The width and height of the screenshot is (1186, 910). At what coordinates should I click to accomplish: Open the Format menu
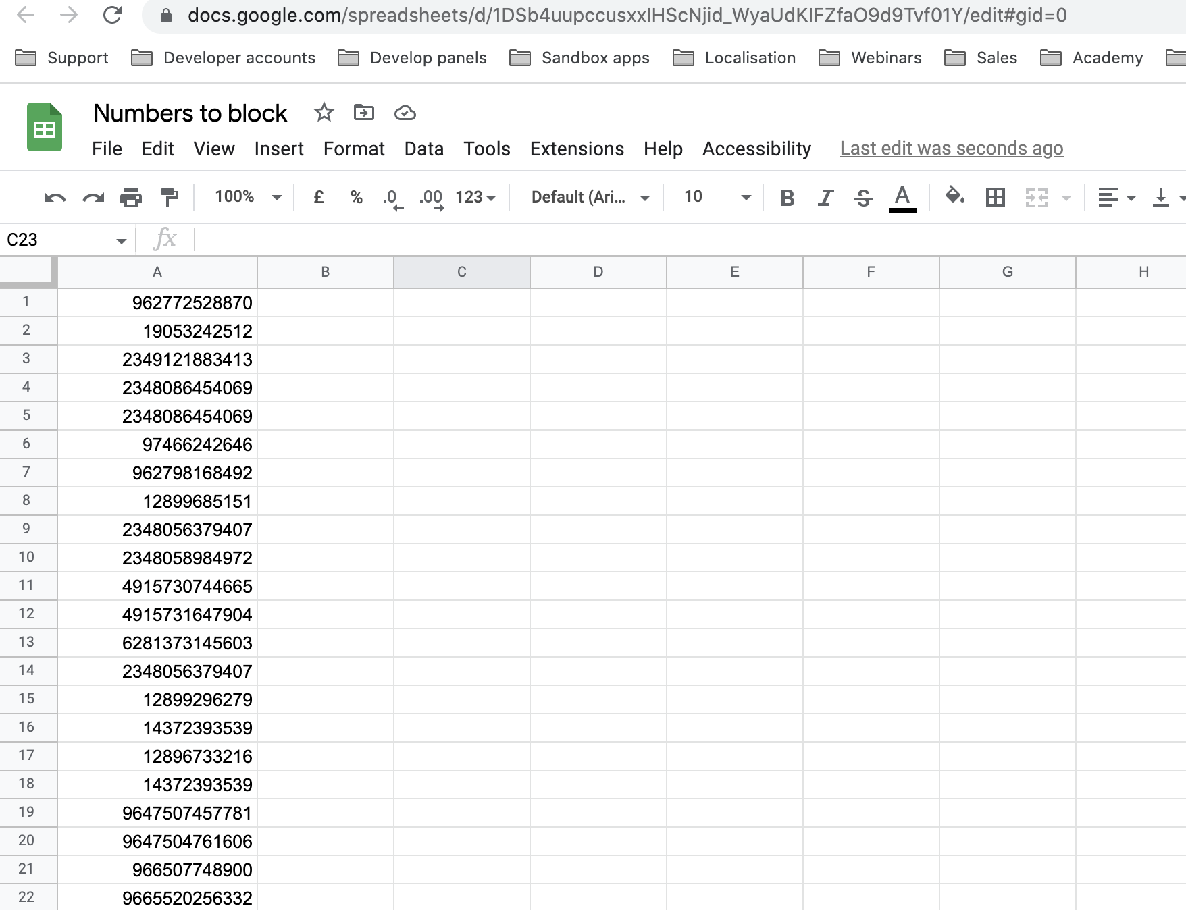click(354, 149)
